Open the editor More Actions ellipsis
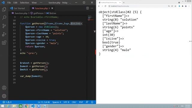 (92, 8)
